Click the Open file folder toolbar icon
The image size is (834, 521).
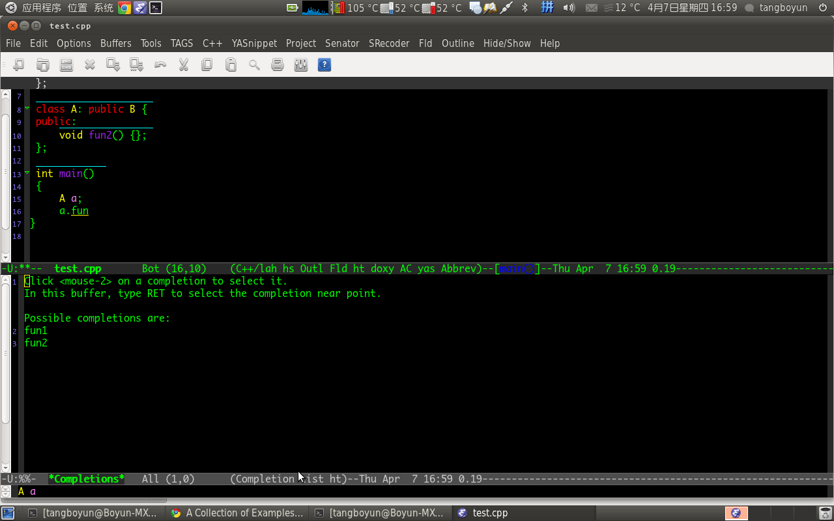click(42, 64)
